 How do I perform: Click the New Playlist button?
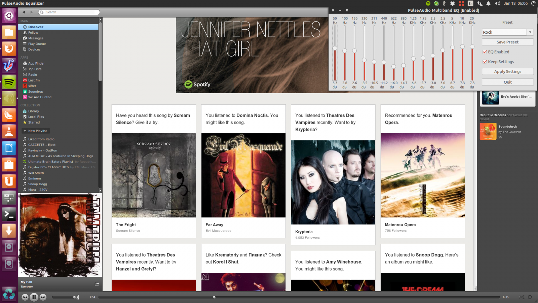click(36, 131)
